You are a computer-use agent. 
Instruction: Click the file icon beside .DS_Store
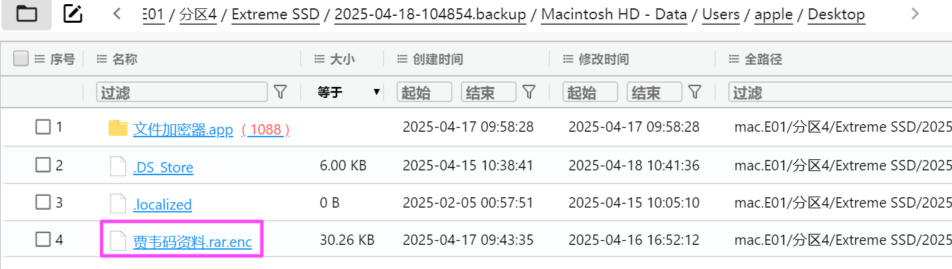pos(119,166)
